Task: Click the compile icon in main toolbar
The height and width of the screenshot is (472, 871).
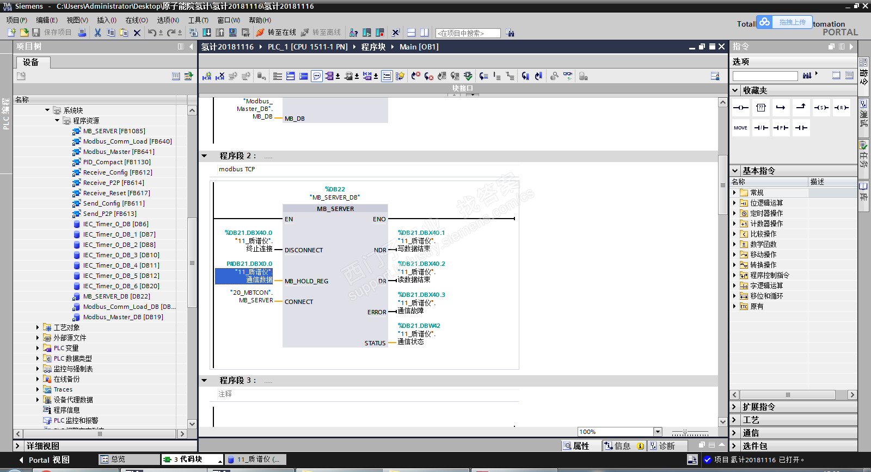Action: [193, 33]
